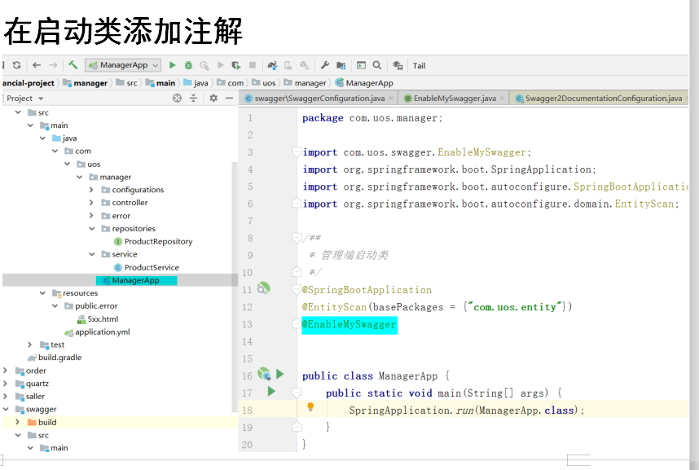The height and width of the screenshot is (470, 699).
Task: Open settings via the wrench icon
Action: click(x=324, y=65)
